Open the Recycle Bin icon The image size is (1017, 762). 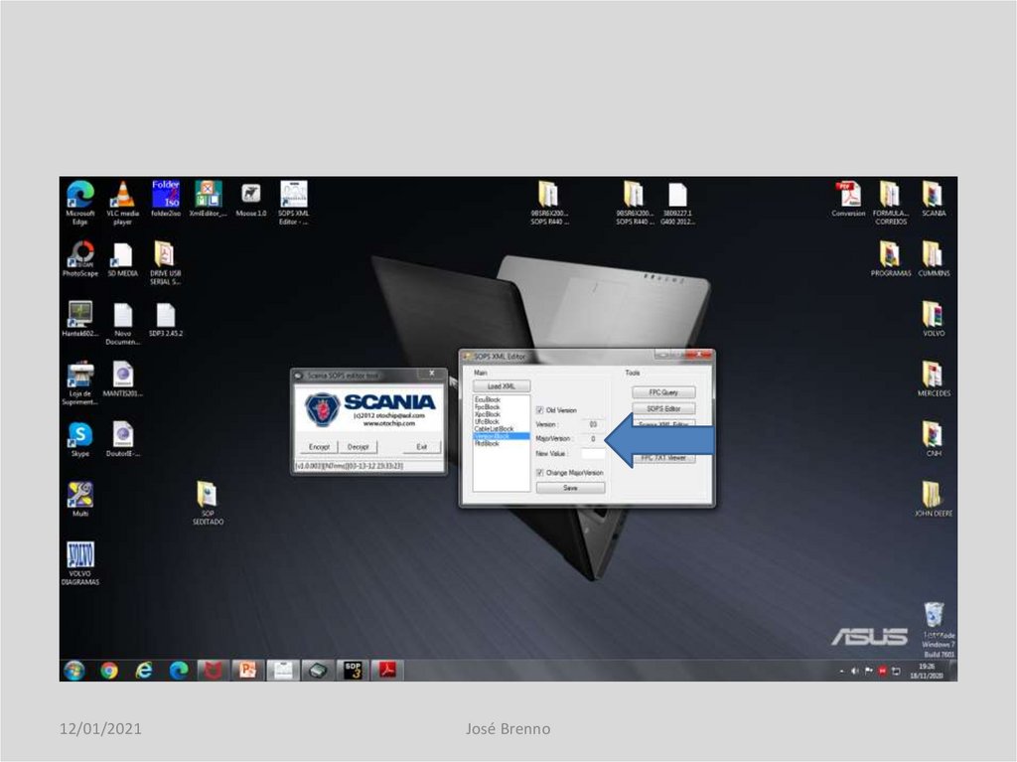(932, 616)
